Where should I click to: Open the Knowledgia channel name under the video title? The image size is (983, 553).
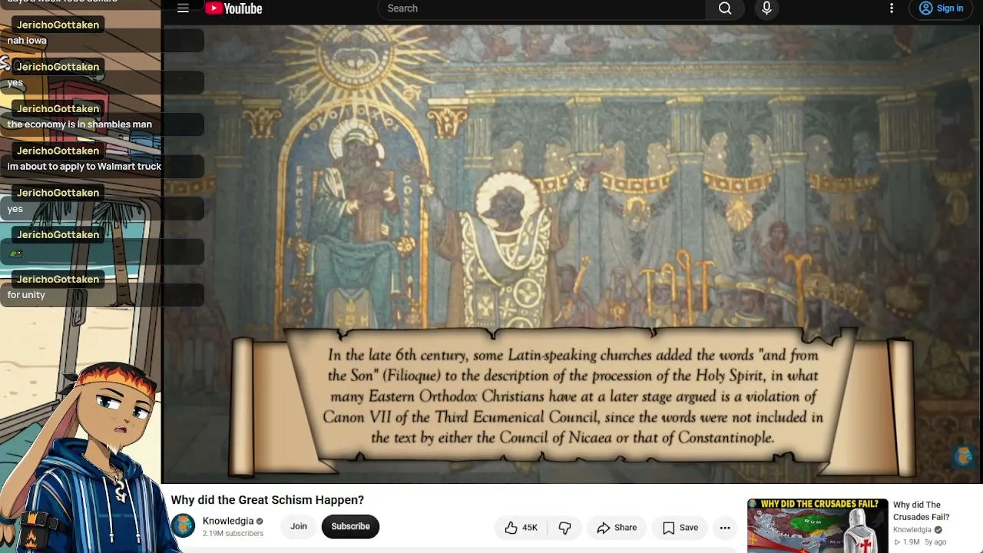228,521
